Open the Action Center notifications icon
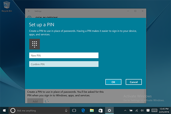Viewport: 171px width, 114px height. coord(148,111)
